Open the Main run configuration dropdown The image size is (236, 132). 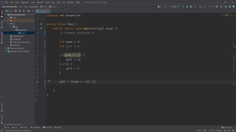click(174, 7)
